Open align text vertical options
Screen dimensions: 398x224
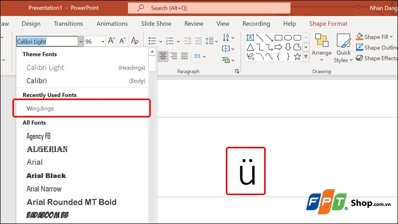tap(228, 48)
